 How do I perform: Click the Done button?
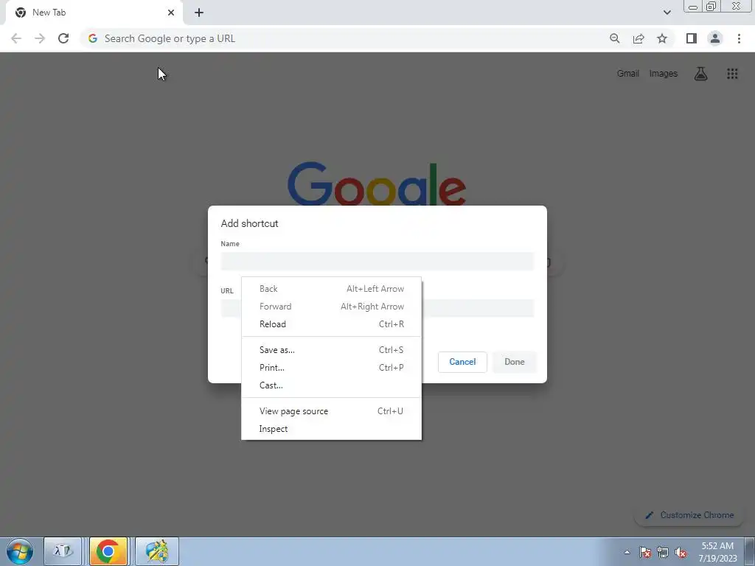pyautogui.click(x=514, y=362)
